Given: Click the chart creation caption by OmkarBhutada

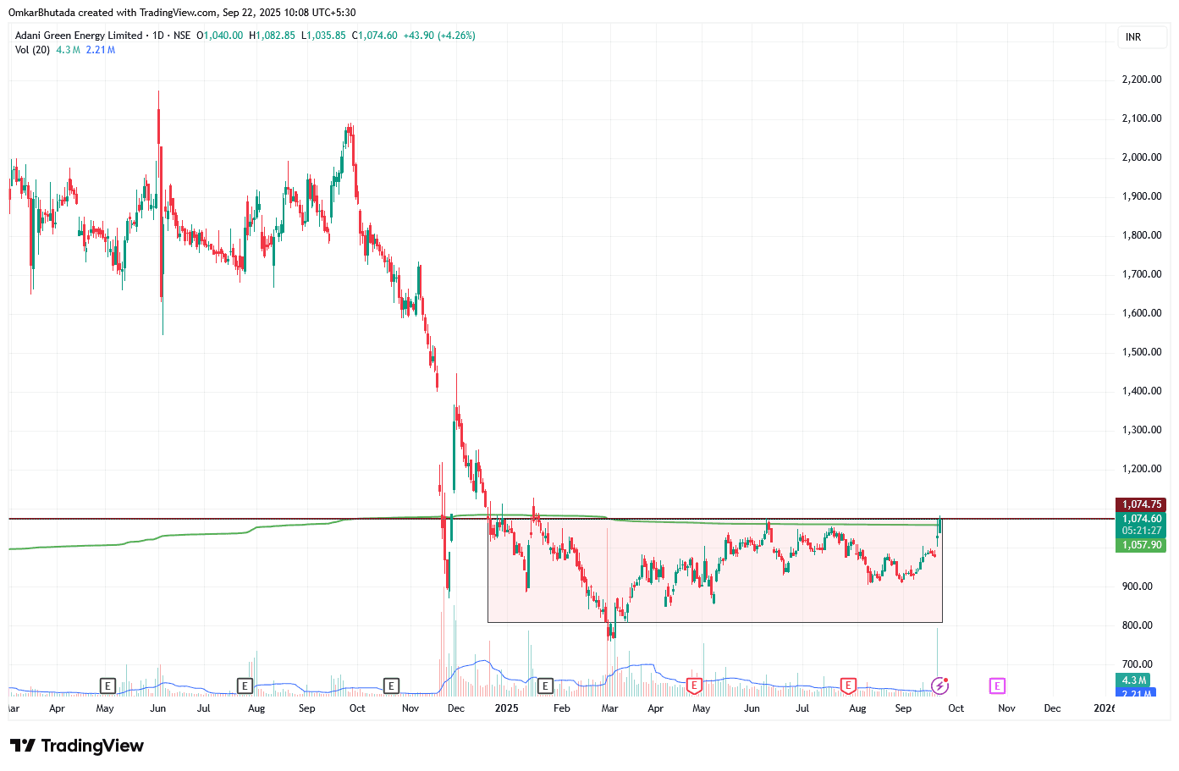Looking at the screenshot, I should (x=182, y=13).
